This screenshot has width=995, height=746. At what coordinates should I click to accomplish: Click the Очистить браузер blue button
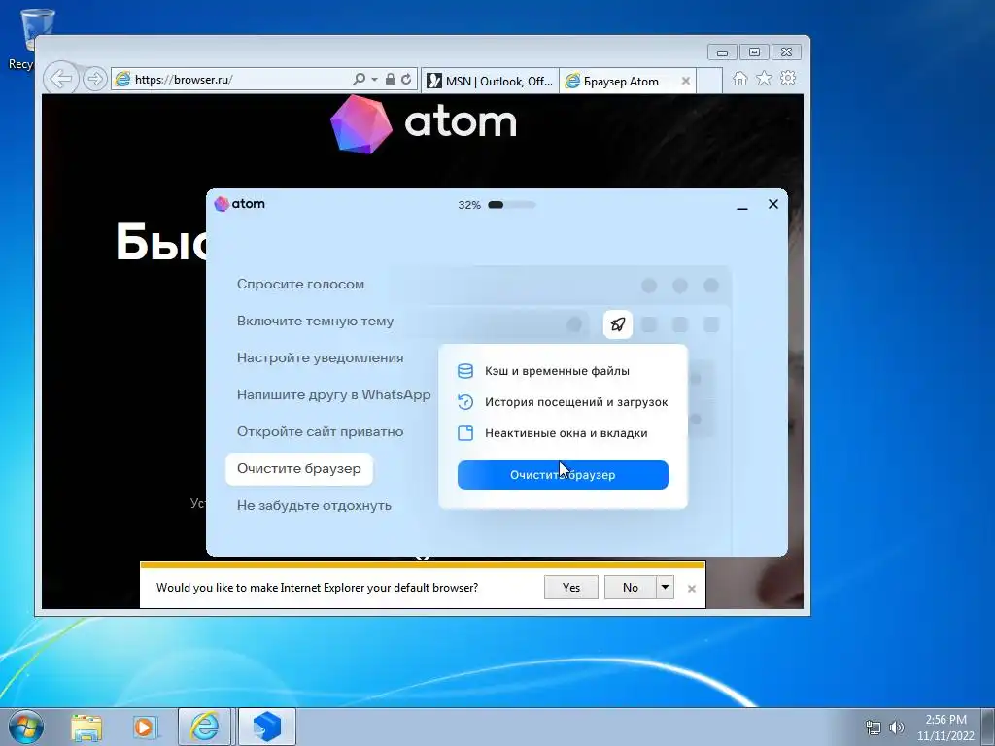[x=563, y=475]
